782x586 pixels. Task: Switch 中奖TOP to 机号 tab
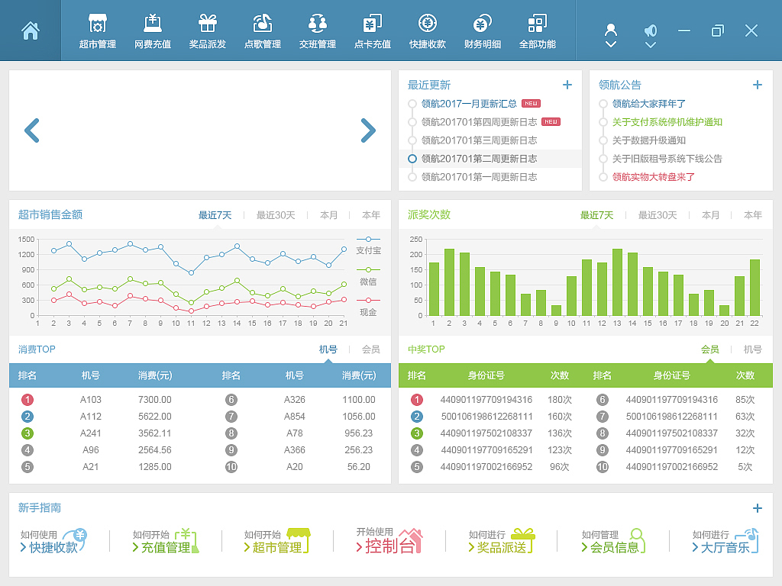752,349
